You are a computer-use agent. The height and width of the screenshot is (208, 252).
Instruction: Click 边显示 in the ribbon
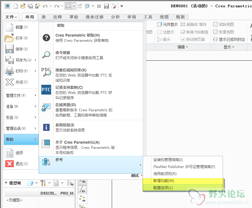pos(165,32)
